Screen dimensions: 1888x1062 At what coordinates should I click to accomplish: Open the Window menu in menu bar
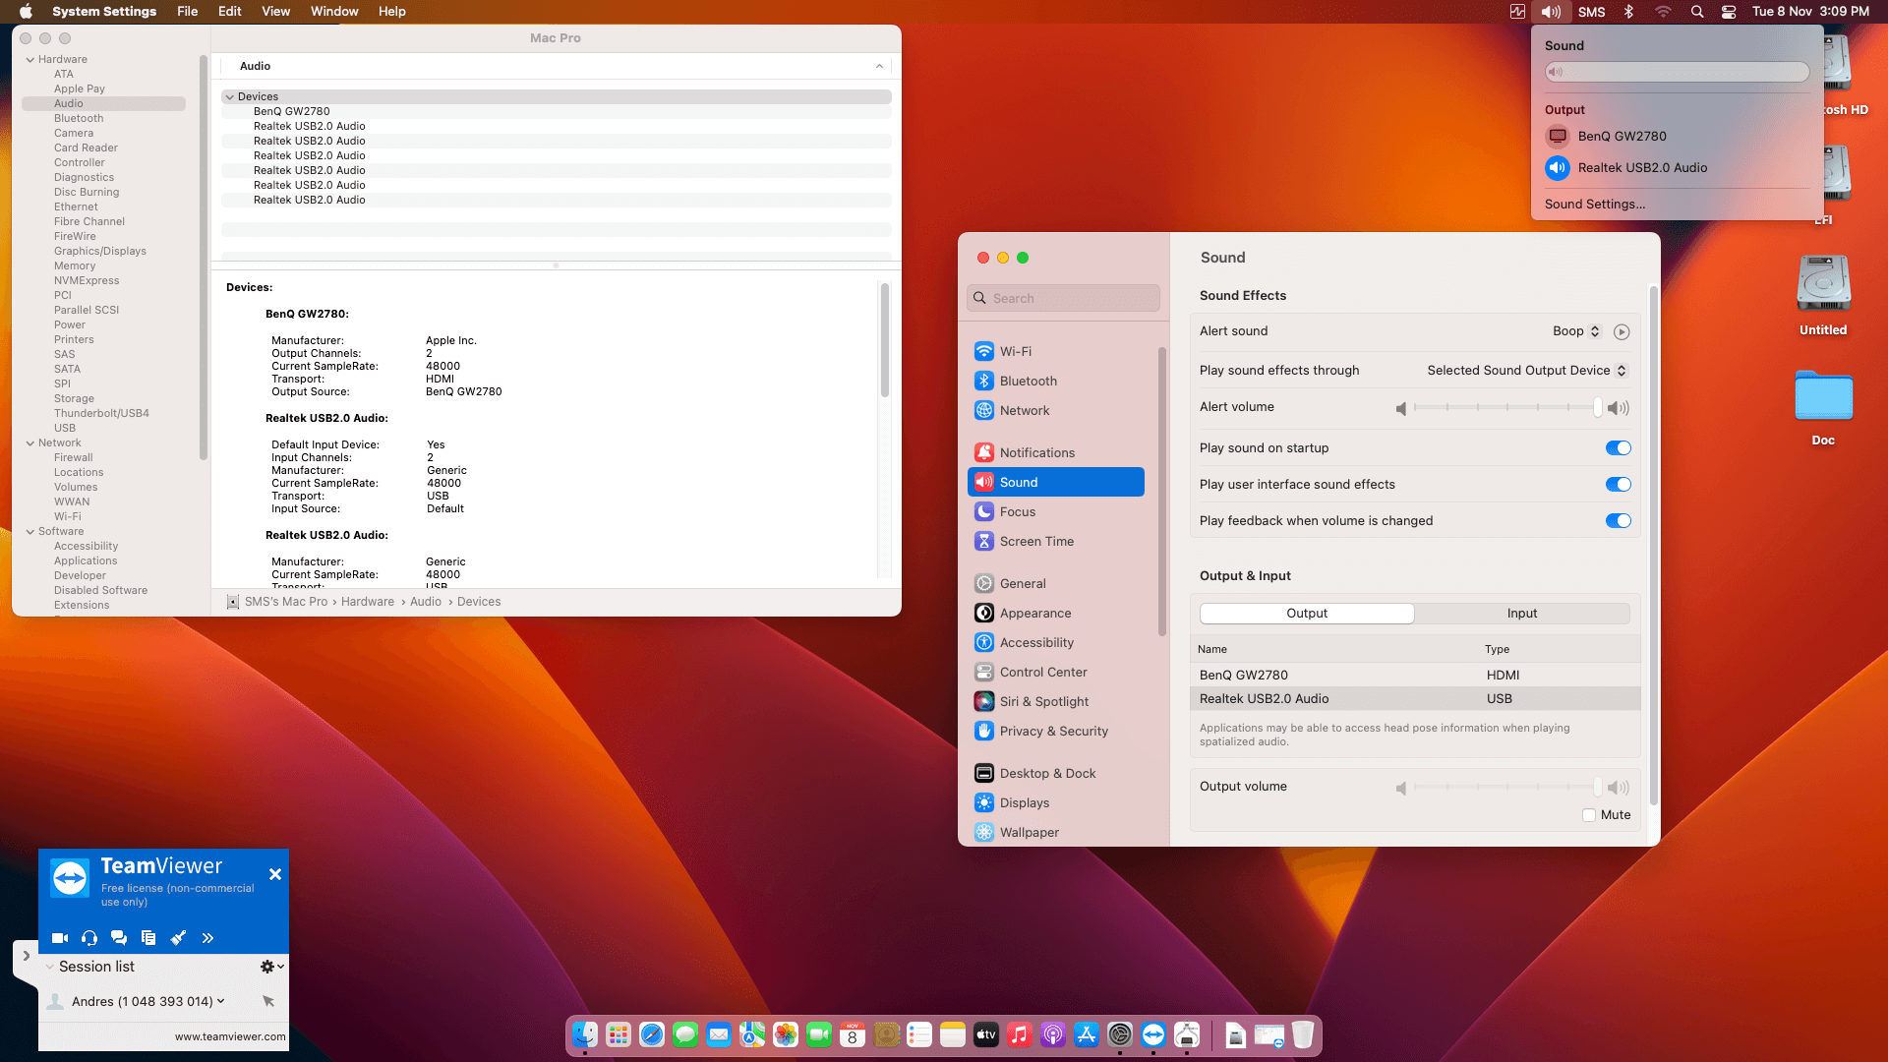click(334, 12)
